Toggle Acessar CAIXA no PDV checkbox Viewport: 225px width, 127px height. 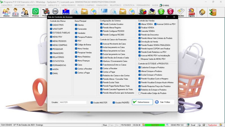point(155,24)
